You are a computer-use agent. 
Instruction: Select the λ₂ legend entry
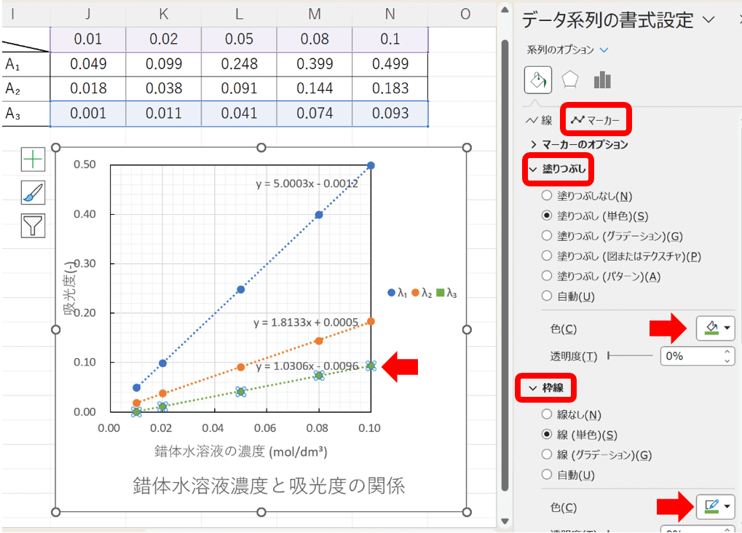422,293
